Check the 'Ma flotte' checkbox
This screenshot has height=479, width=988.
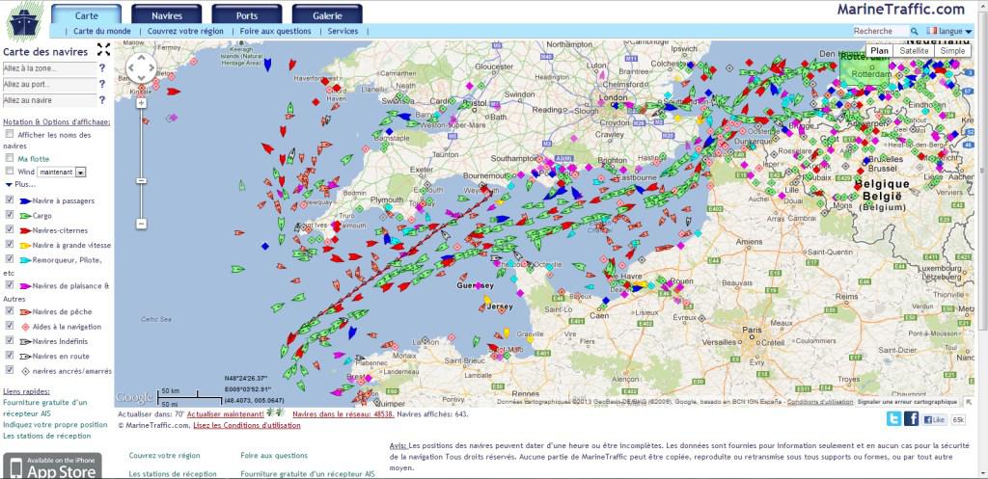10,159
